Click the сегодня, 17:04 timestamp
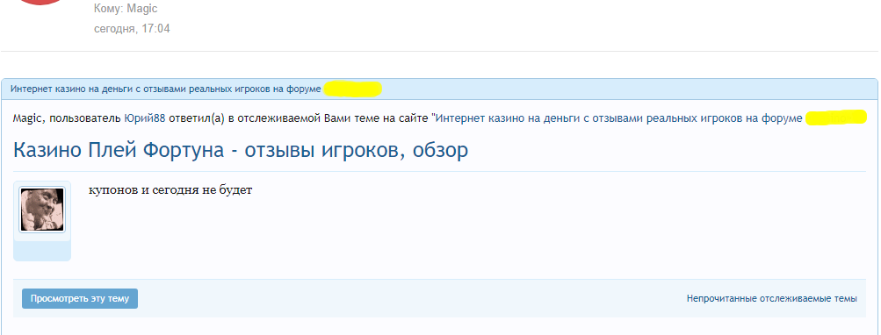Image resolution: width=881 pixels, height=335 pixels. point(132,29)
